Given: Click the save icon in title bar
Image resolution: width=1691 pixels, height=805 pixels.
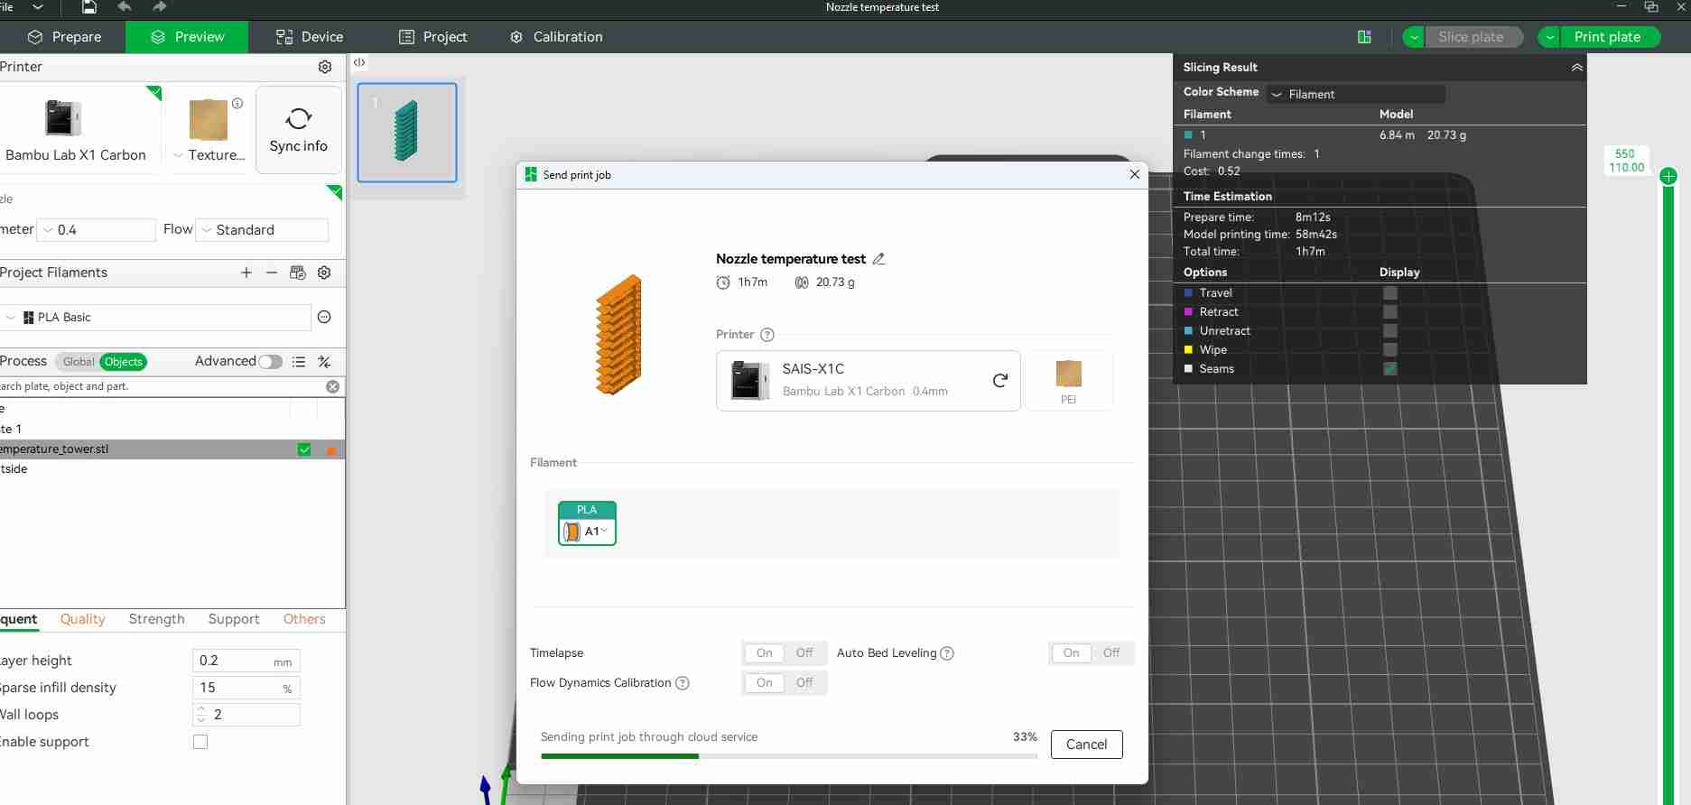Looking at the screenshot, I should pos(88,7).
